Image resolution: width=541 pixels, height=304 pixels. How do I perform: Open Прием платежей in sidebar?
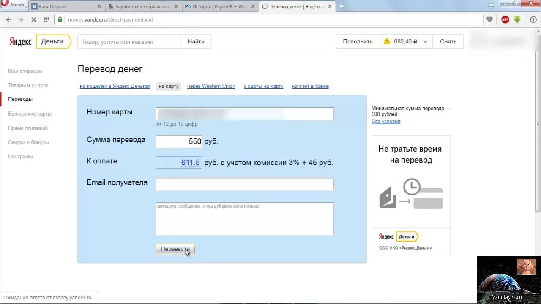coord(28,128)
